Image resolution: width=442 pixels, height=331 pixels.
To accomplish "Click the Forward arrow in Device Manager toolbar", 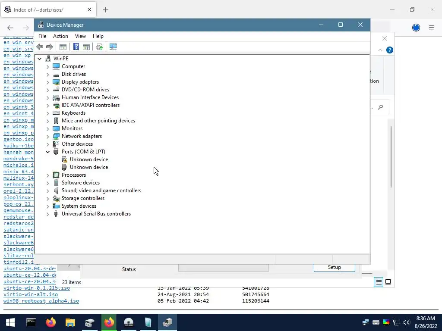I will click(x=49, y=47).
